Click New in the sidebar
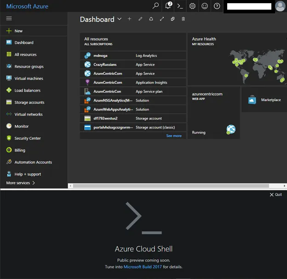The image size is (287, 279). point(34,31)
